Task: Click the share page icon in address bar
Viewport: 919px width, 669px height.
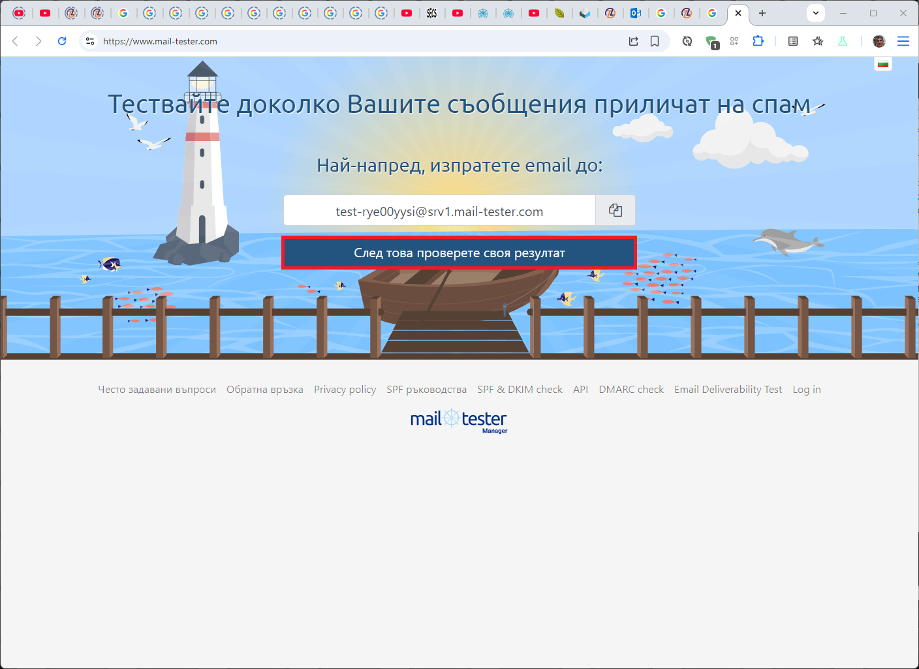Action: (x=633, y=41)
